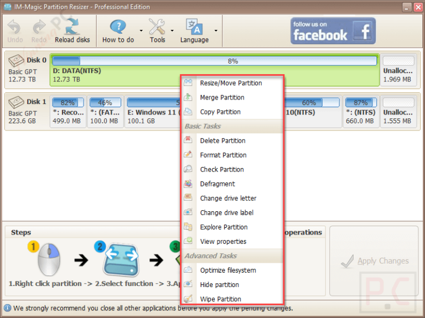Click the Defragment colorful icon

pyautogui.click(x=188, y=184)
